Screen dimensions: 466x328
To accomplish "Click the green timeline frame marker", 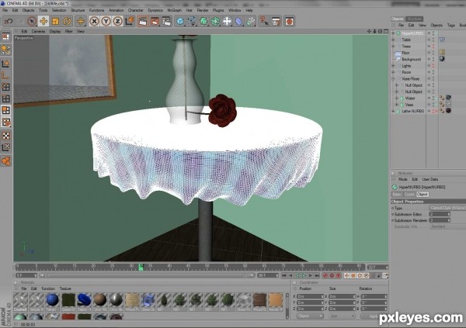I will (x=141, y=267).
